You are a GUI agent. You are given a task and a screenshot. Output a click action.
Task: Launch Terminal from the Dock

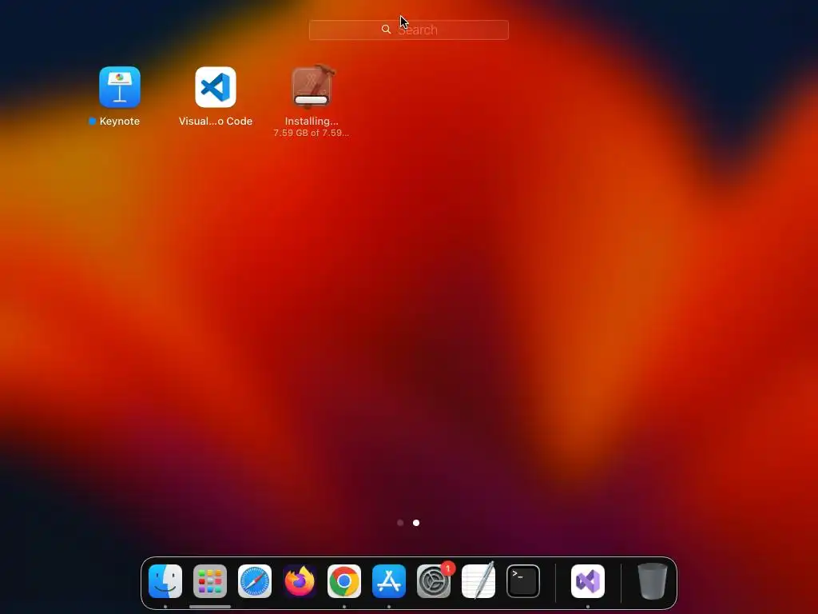pos(523,581)
